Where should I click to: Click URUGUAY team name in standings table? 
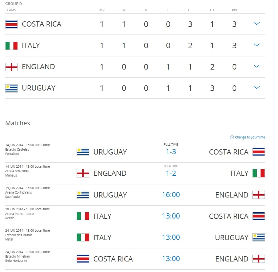tap(39, 88)
